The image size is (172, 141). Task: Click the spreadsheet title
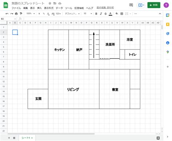28,3
